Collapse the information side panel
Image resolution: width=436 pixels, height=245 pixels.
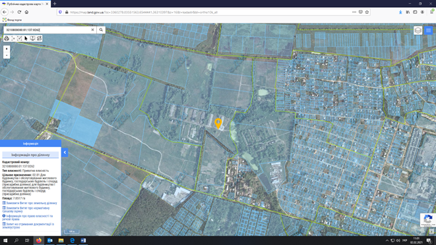[65, 152]
